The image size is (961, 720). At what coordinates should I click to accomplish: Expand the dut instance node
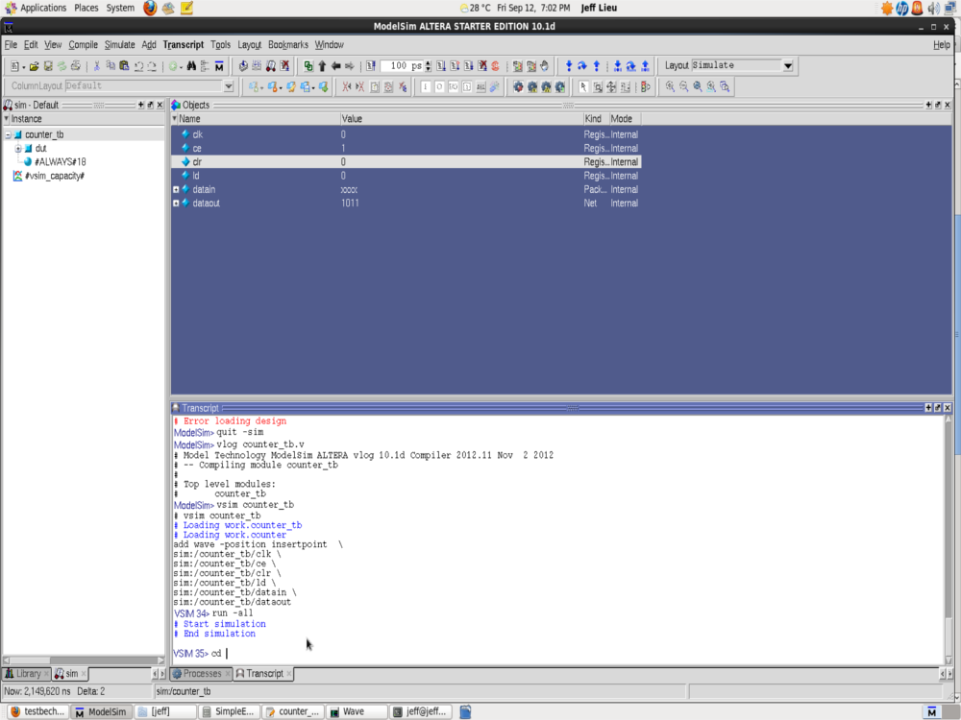point(18,148)
